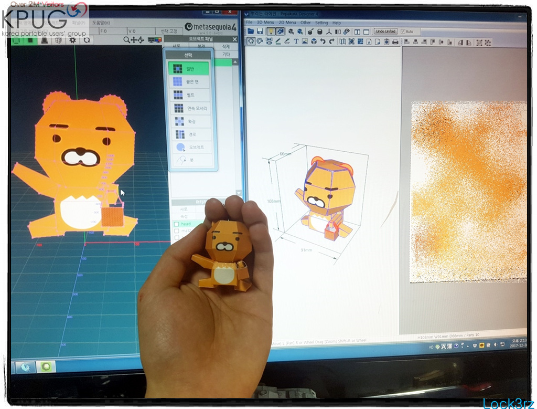Select the rotate part tool in Pepakura toolbar
The width and height of the screenshot is (537, 409).
click(x=260, y=41)
